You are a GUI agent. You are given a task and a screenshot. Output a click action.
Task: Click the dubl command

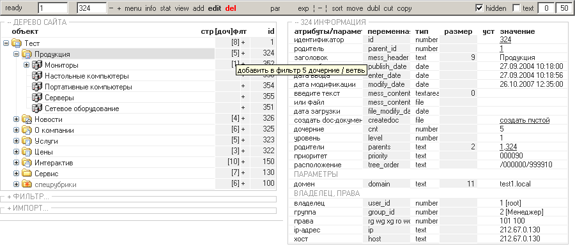pyautogui.click(x=373, y=8)
